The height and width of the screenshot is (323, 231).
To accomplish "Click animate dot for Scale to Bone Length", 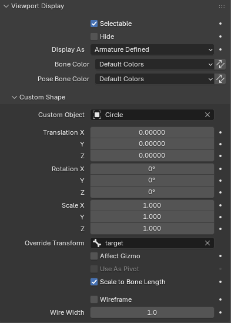I will [x=220, y=282].
